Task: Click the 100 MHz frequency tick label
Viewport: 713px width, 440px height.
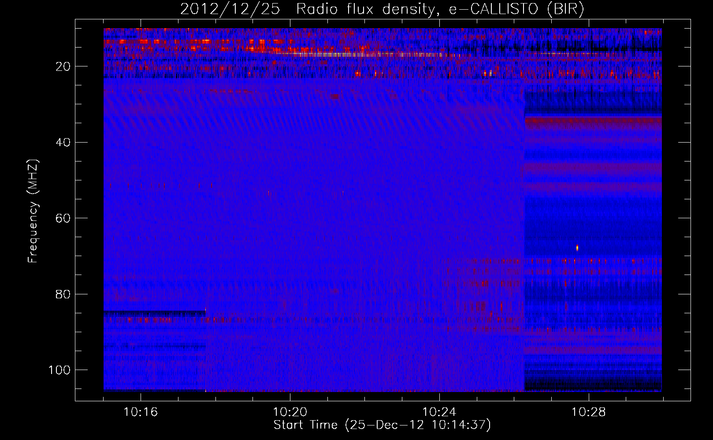Action: tap(60, 370)
